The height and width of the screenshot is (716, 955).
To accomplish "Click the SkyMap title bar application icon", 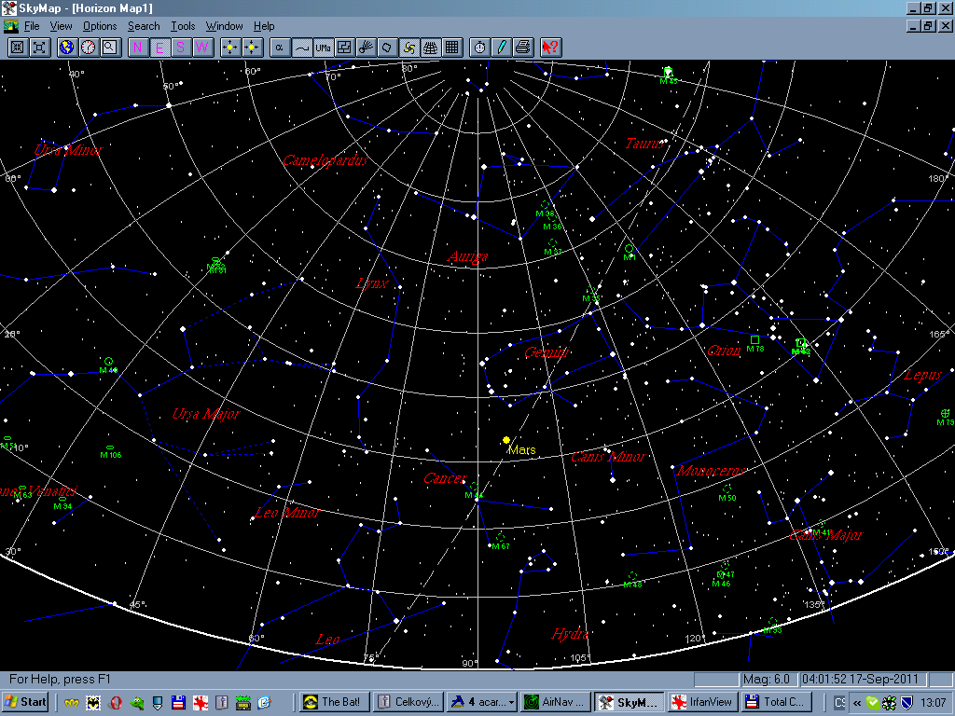I will pyautogui.click(x=9, y=7).
